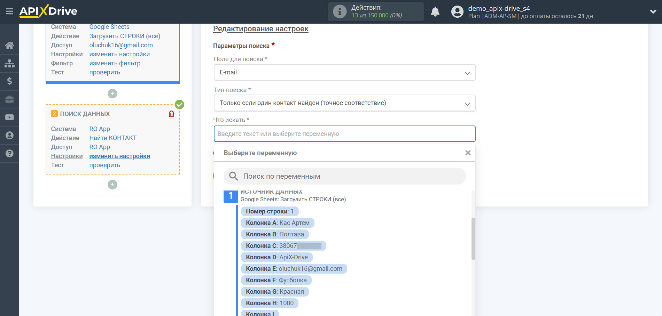Click inside the Поиск по переменным search box
This screenshot has height=316, width=662.
(344, 176)
